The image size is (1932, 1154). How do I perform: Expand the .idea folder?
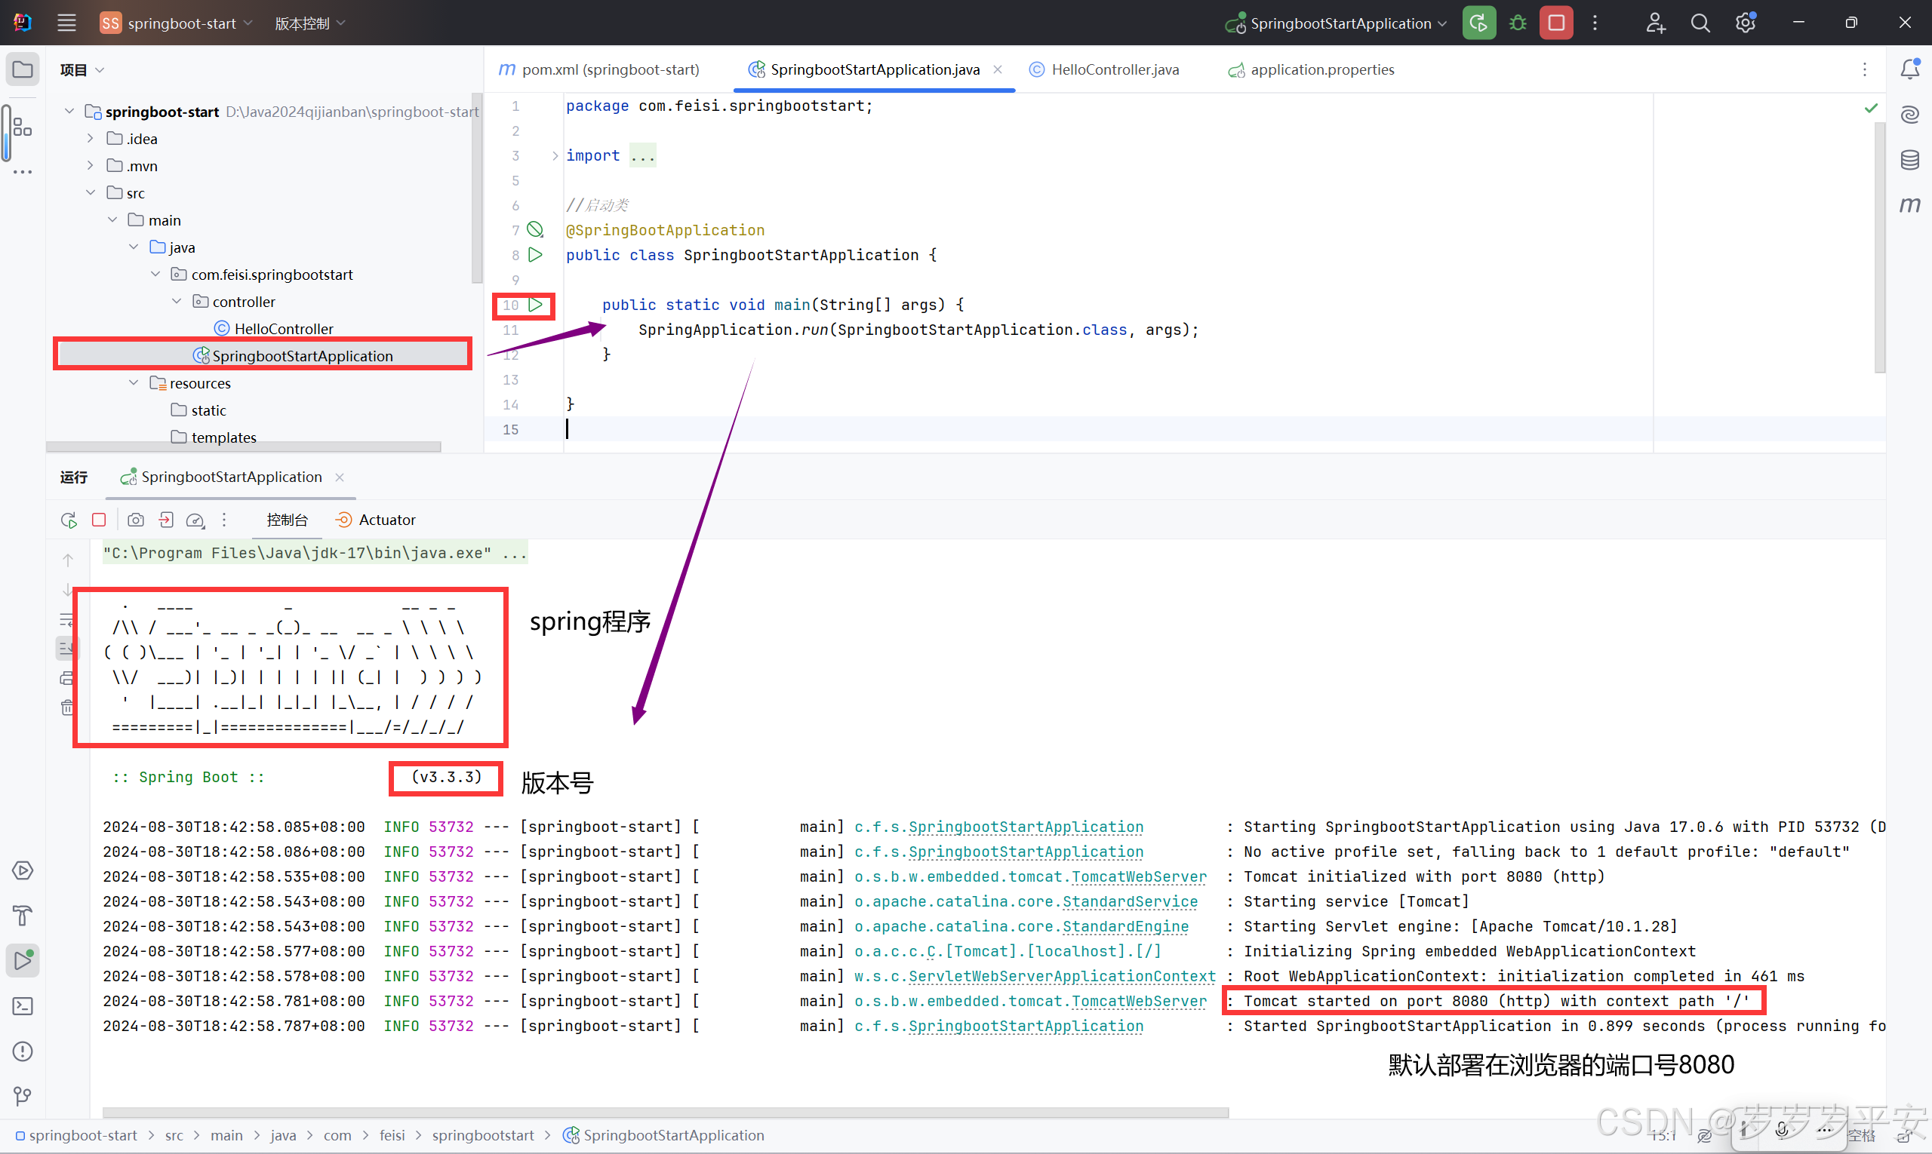click(91, 139)
